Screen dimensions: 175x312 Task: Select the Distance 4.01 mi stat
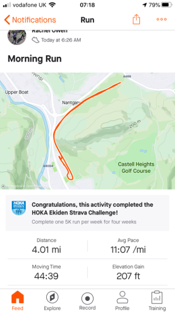47,246
